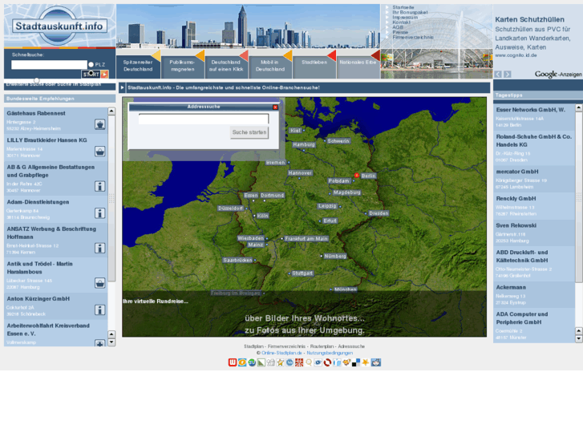Open Sven Rekowski in Tagestipps

516,225
